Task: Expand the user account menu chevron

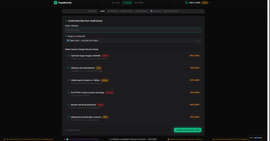Action: pyautogui.click(x=211, y=3)
